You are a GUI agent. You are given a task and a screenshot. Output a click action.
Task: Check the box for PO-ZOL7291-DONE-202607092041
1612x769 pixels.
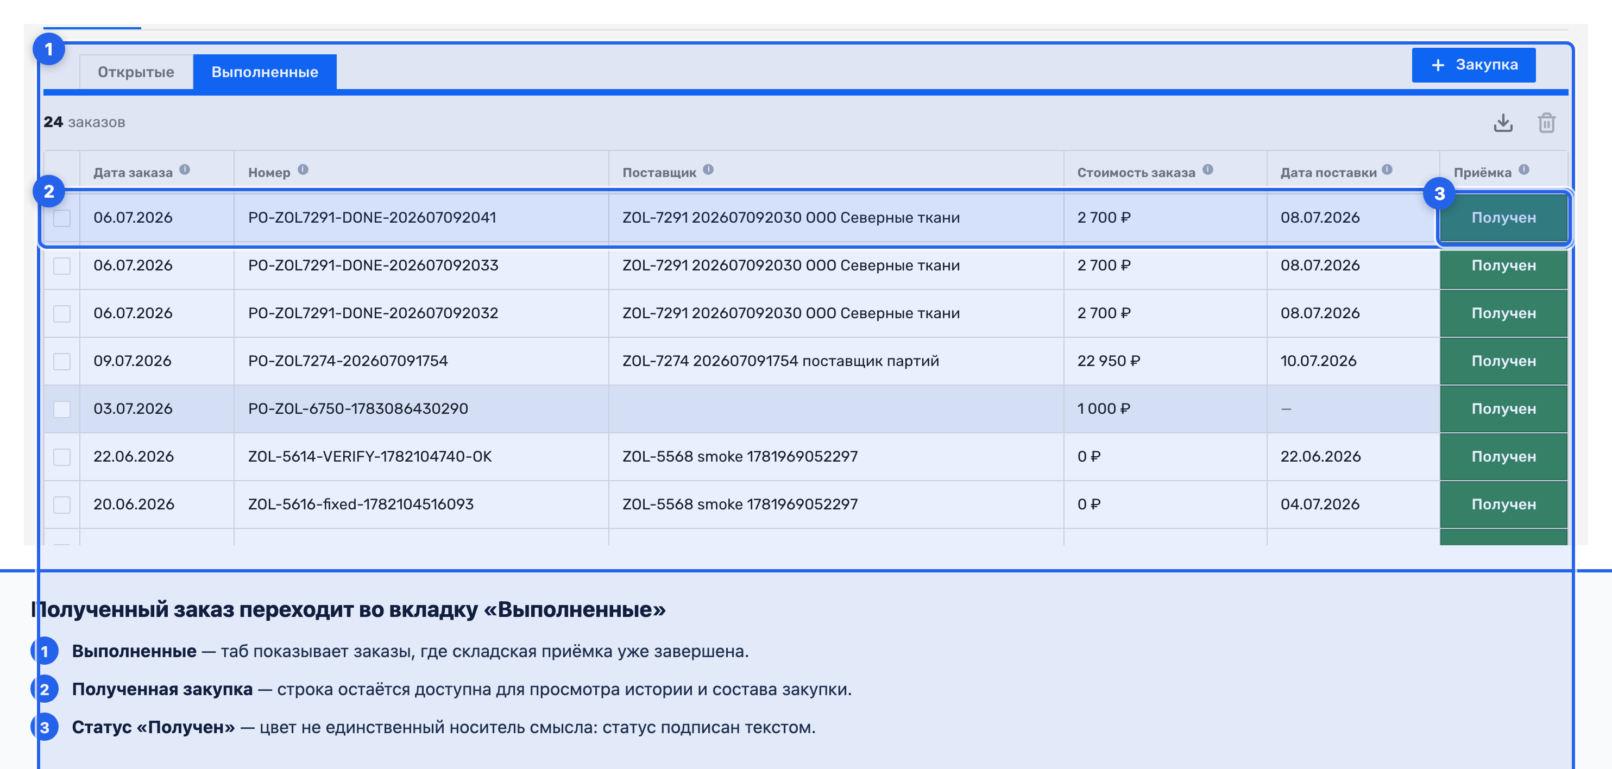tap(62, 218)
